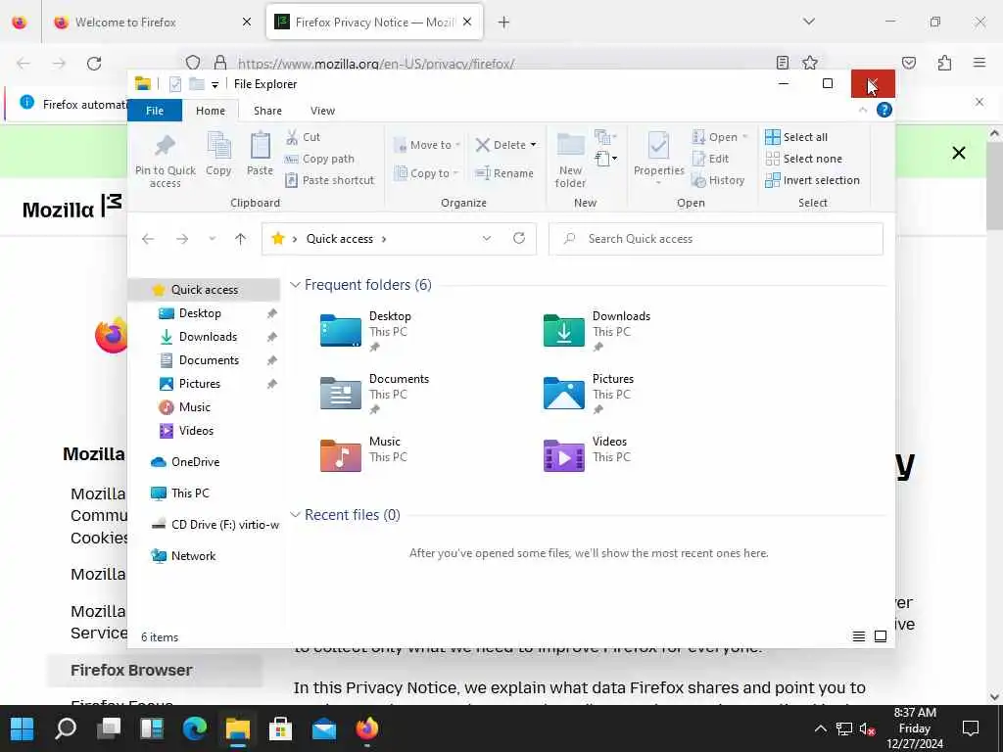The width and height of the screenshot is (1003, 752).
Task: Click Copy path in ribbon
Action: pyautogui.click(x=320, y=159)
